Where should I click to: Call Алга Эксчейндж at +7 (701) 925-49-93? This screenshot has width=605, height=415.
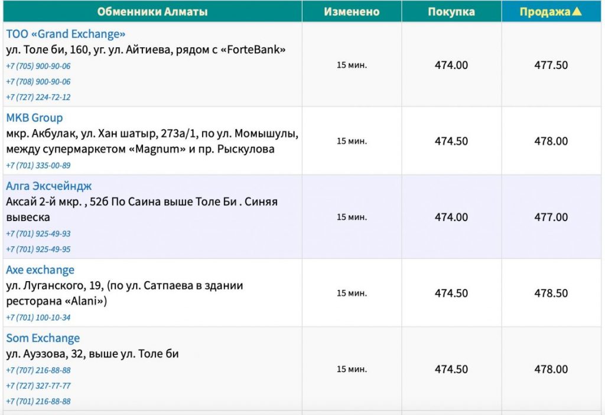point(38,233)
